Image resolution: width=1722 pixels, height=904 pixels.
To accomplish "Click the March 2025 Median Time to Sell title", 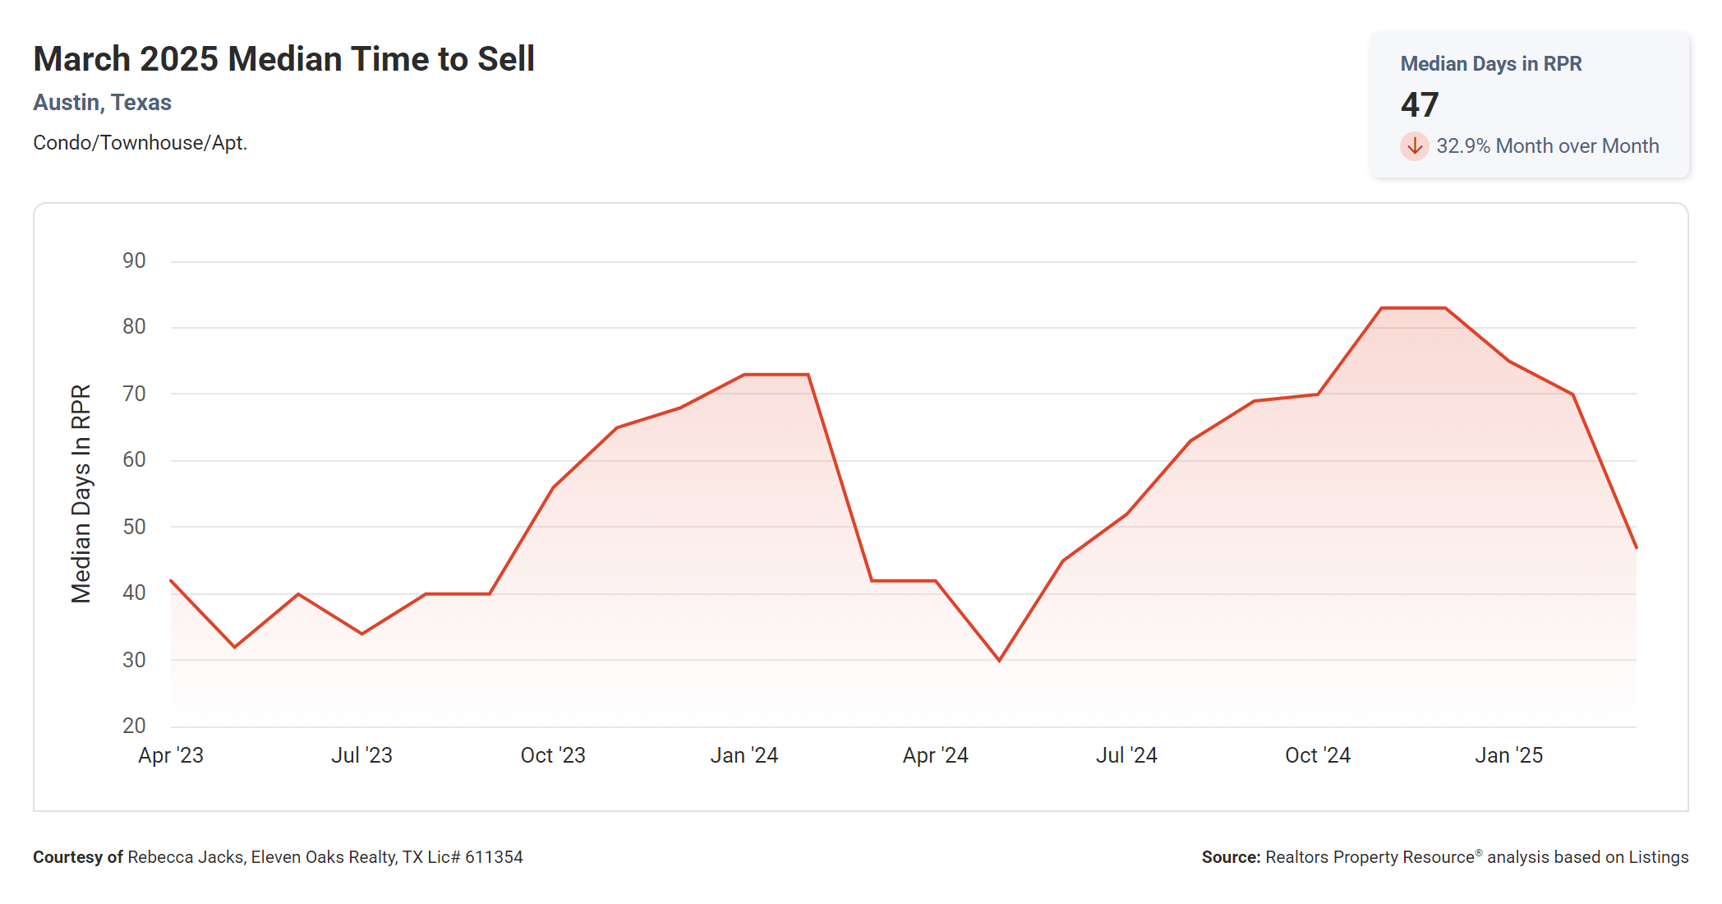I will 283,59.
